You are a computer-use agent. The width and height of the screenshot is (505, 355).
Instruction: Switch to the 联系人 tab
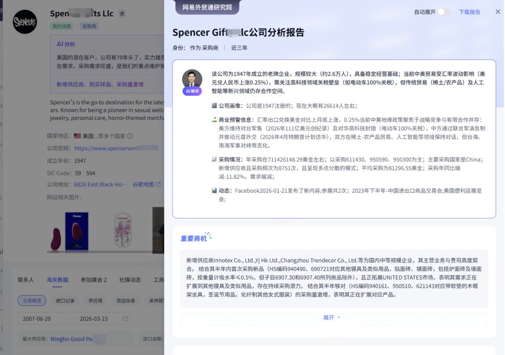pyautogui.click(x=26, y=280)
